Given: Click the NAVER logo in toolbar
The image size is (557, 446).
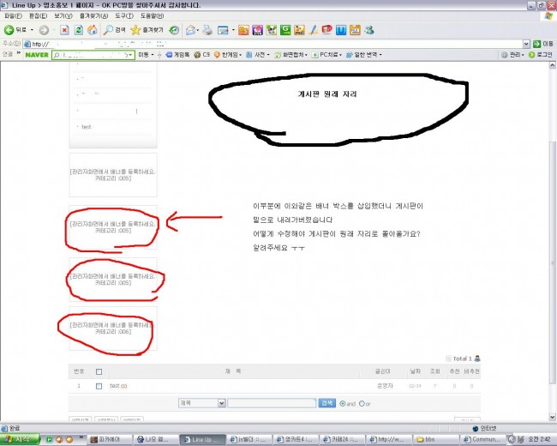Looking at the screenshot, I should 37,55.
